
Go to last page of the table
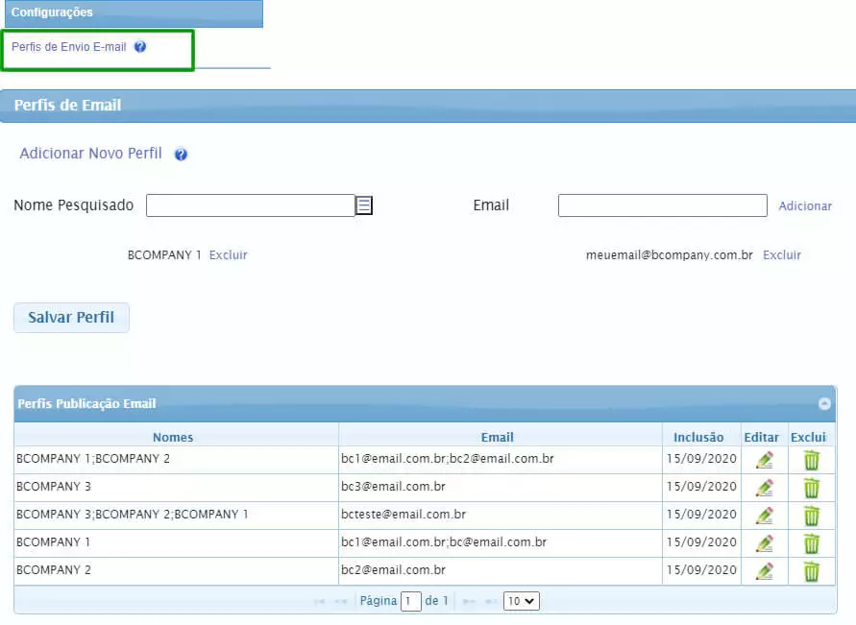pyautogui.click(x=491, y=601)
